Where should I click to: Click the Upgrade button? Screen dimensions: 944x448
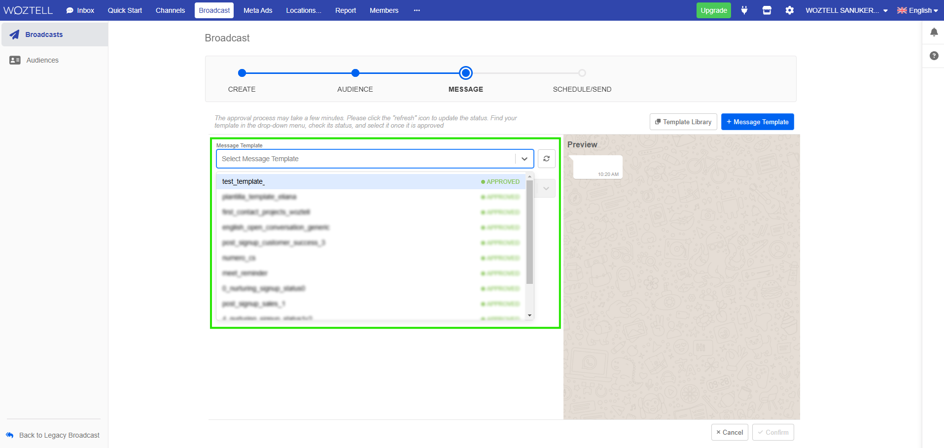point(713,10)
